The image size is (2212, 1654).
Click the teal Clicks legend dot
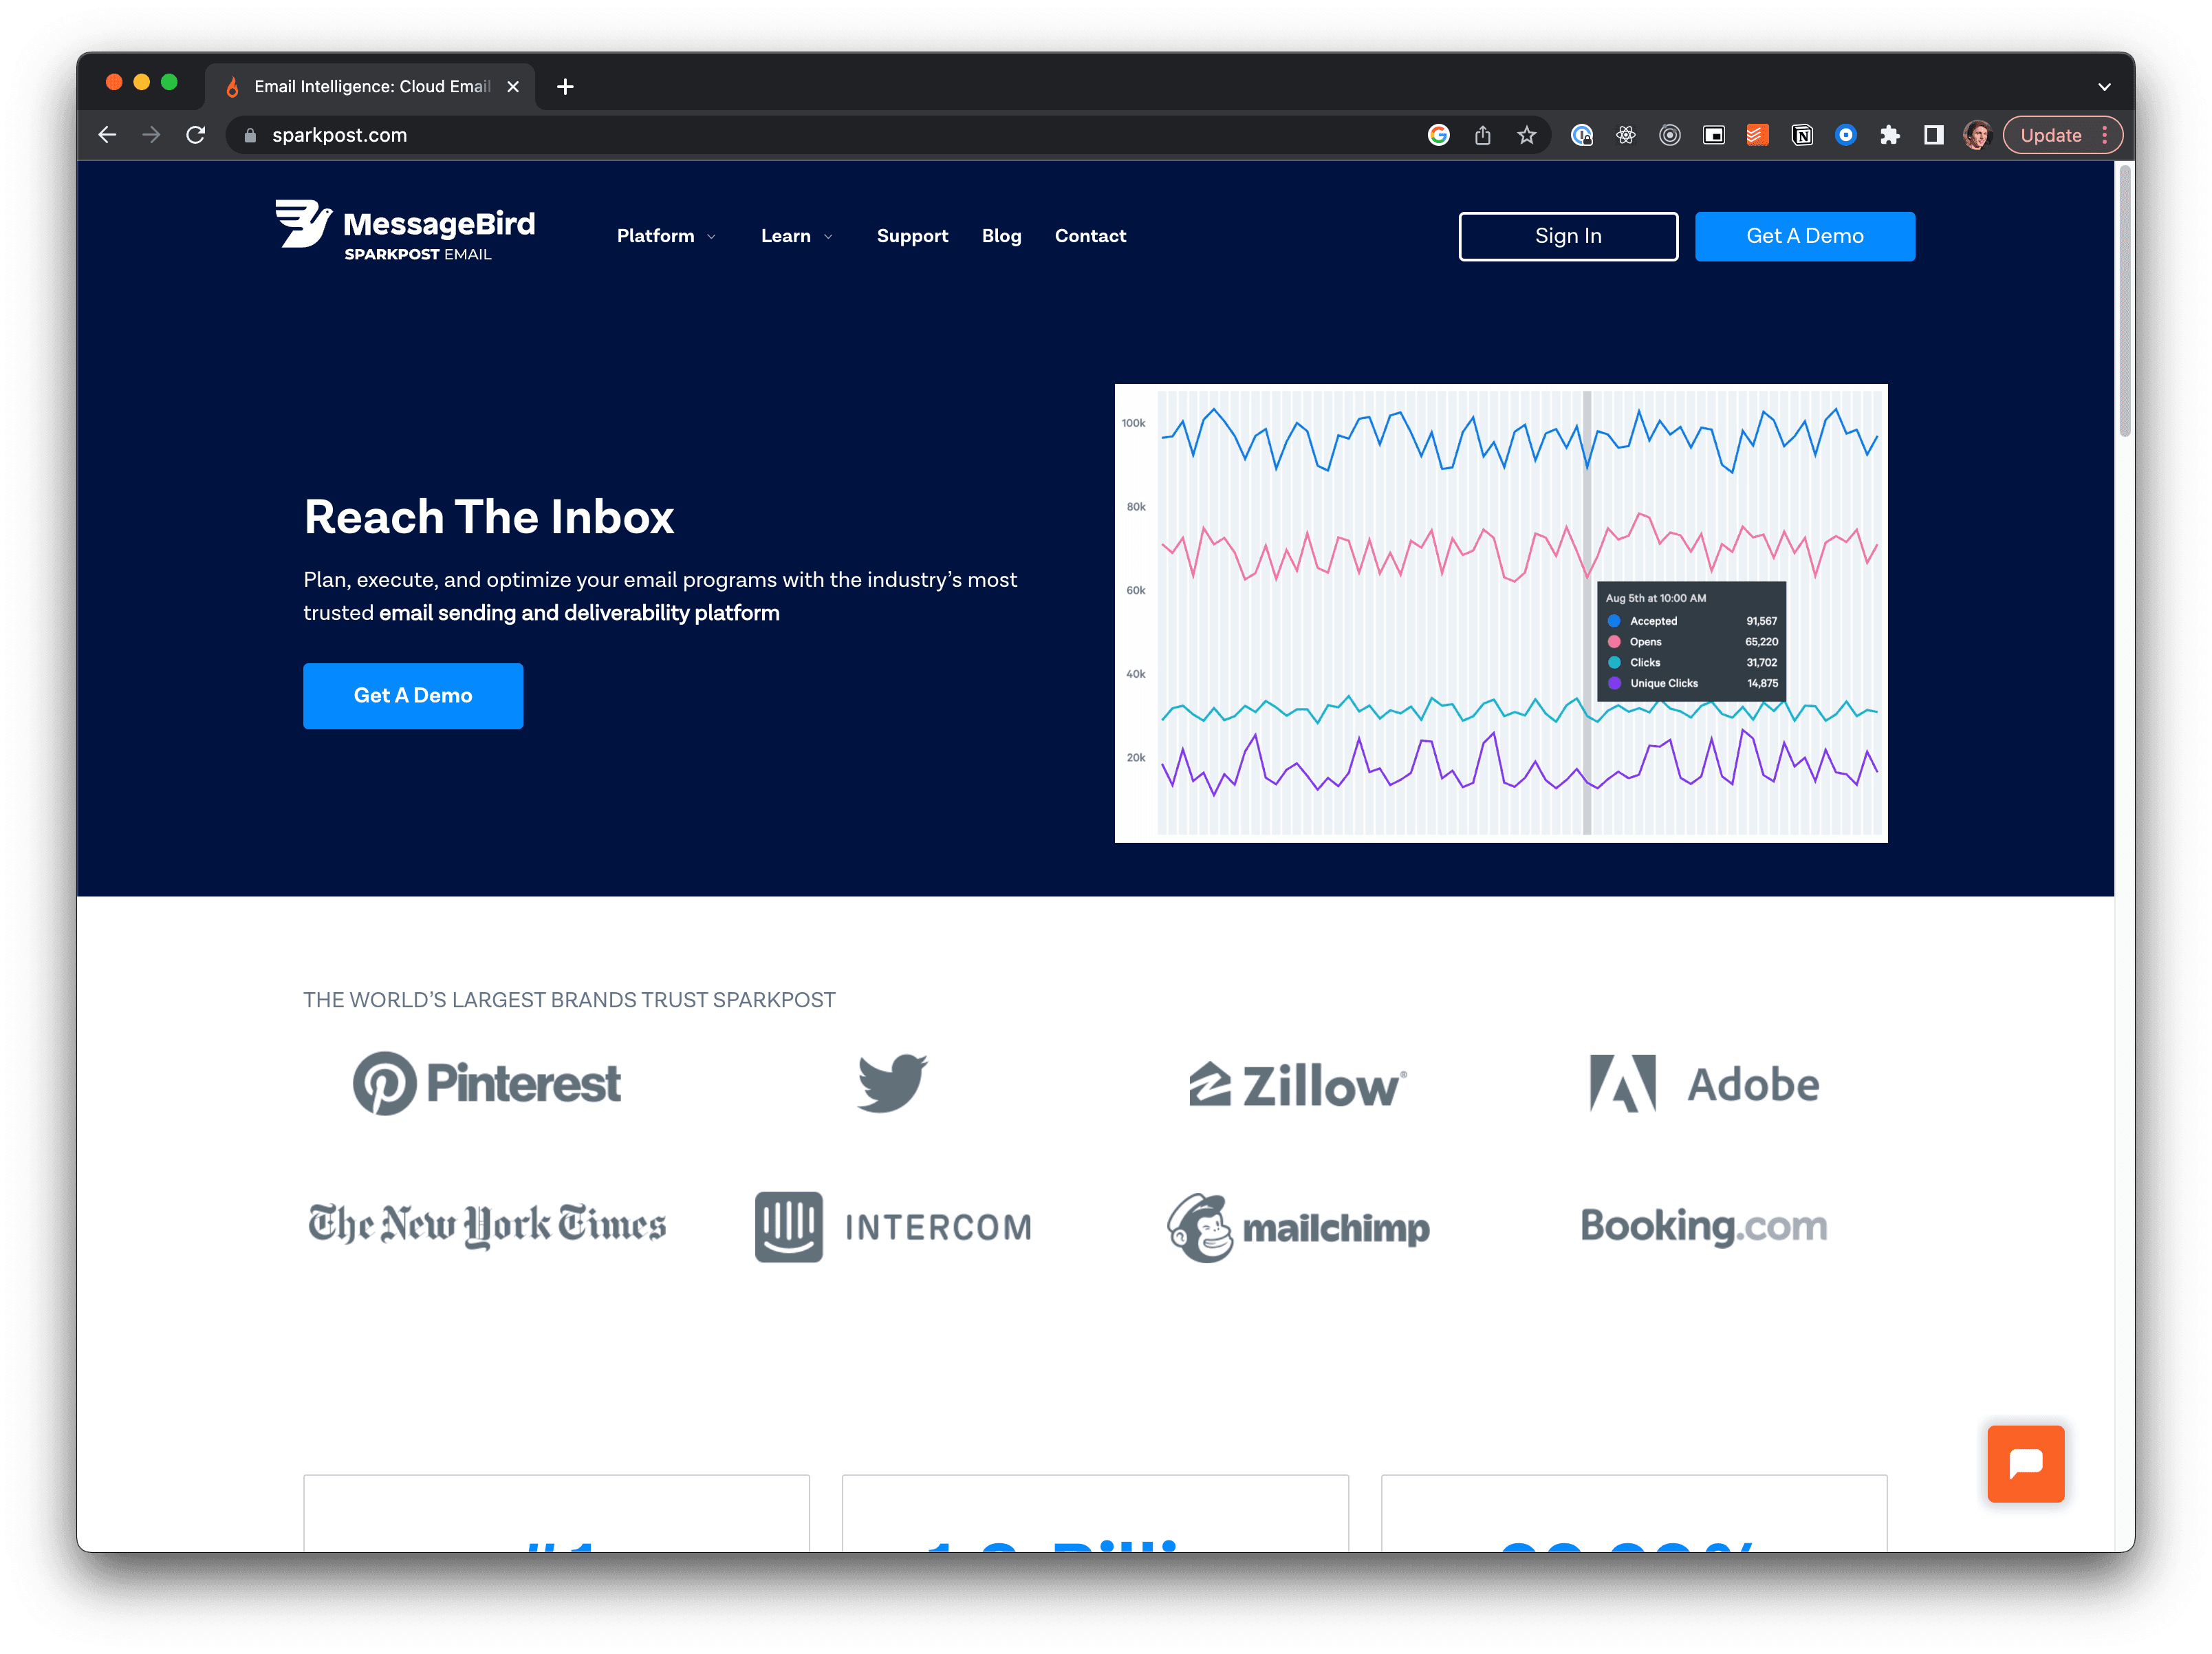pos(1614,663)
